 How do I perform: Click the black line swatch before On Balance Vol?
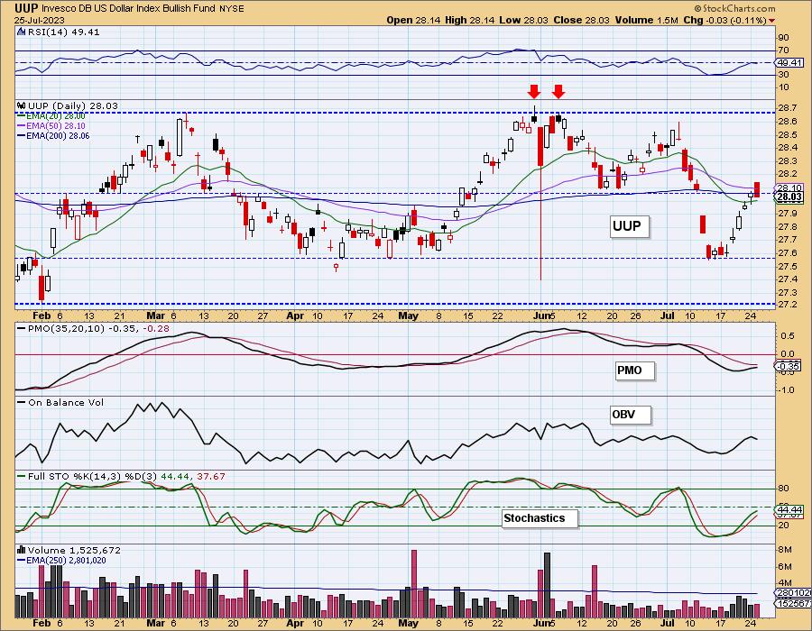pyautogui.click(x=22, y=402)
